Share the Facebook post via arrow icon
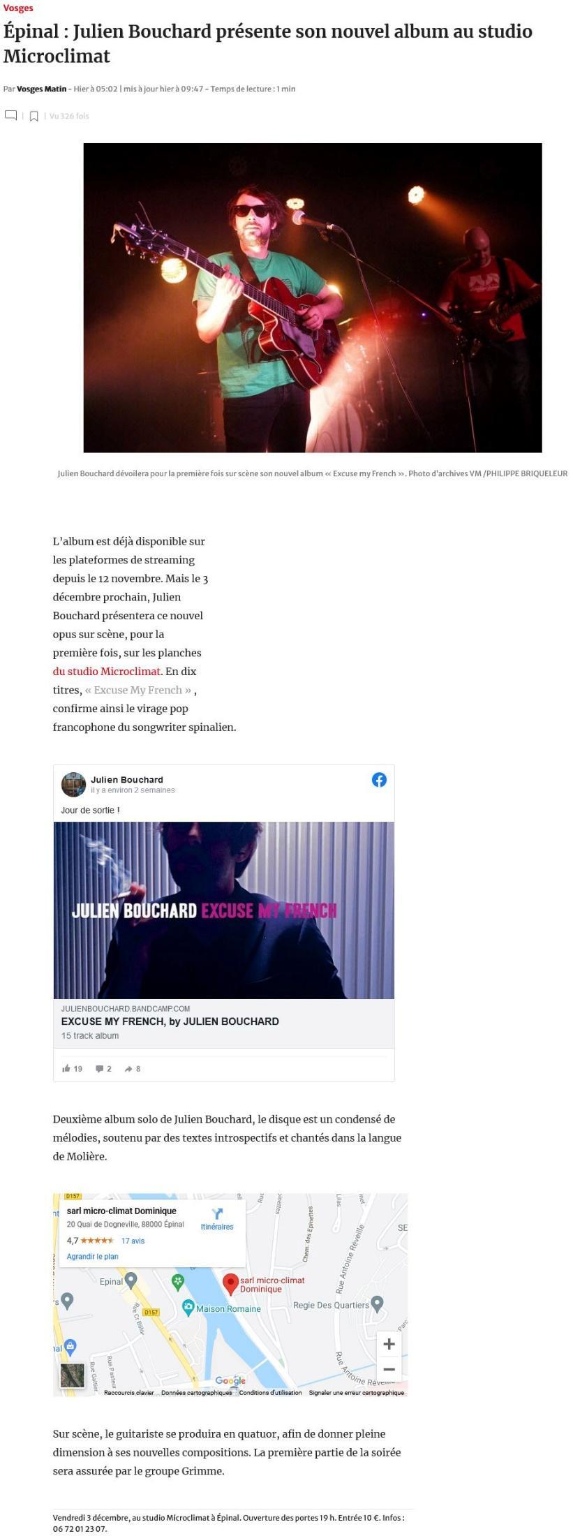 128,1068
